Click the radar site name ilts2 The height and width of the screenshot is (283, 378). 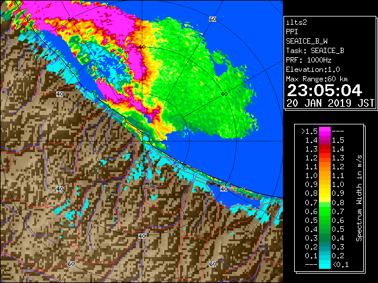(x=296, y=22)
